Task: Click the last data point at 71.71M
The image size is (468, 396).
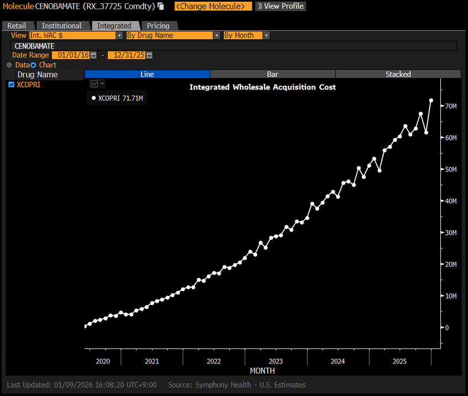Action: click(x=431, y=101)
